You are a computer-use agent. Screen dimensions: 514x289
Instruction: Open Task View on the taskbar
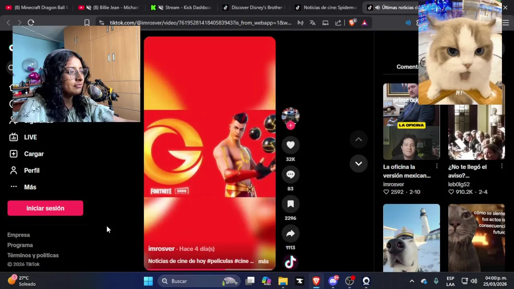pos(250,281)
